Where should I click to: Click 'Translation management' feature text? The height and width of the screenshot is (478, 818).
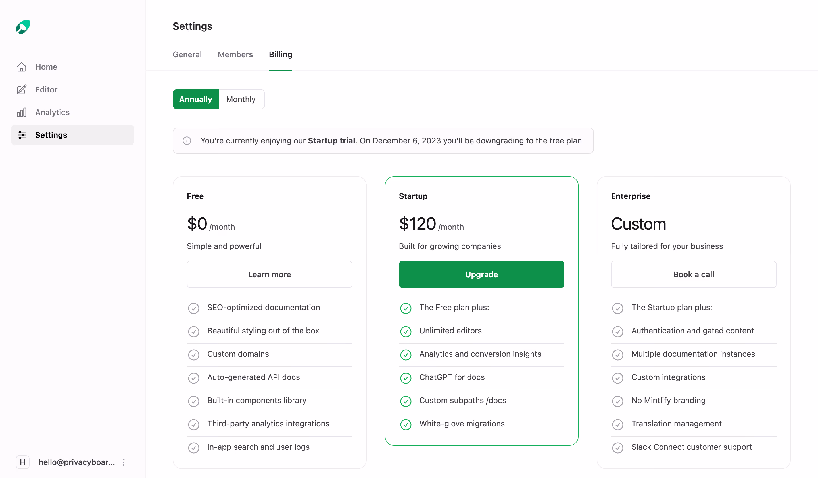[676, 424]
